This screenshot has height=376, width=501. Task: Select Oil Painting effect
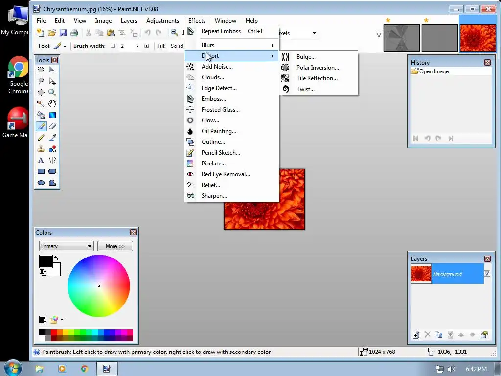point(231,131)
